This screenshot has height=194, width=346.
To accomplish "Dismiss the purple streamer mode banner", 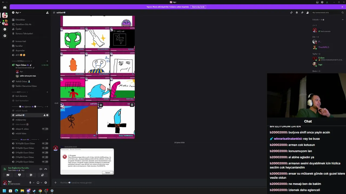I will (x=342, y=7).
